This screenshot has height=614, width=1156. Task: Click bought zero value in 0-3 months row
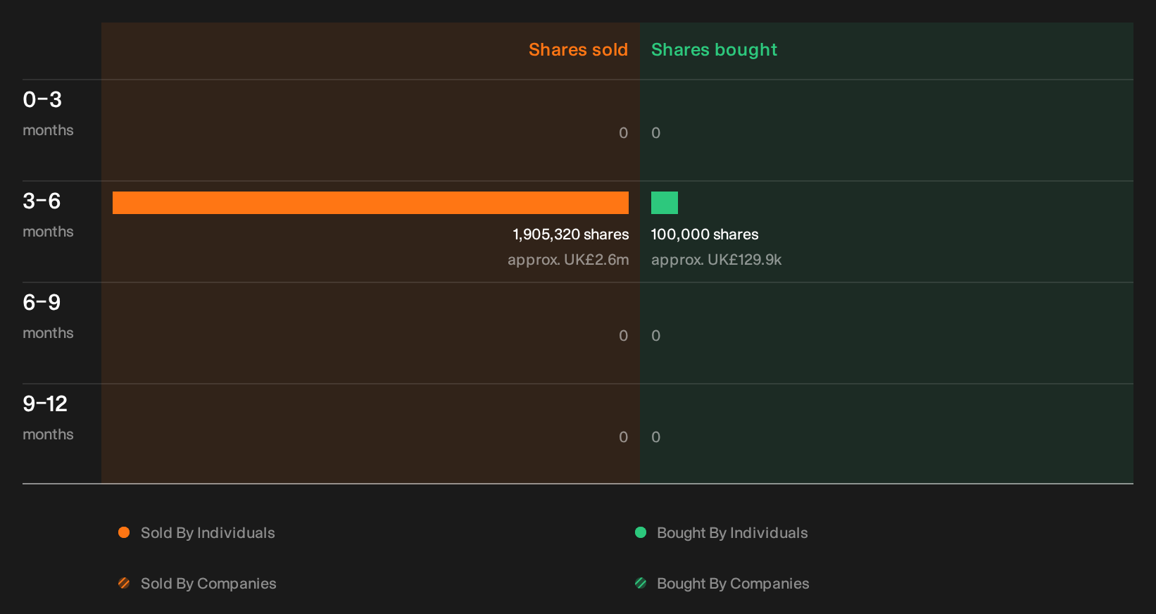pyautogui.click(x=656, y=133)
